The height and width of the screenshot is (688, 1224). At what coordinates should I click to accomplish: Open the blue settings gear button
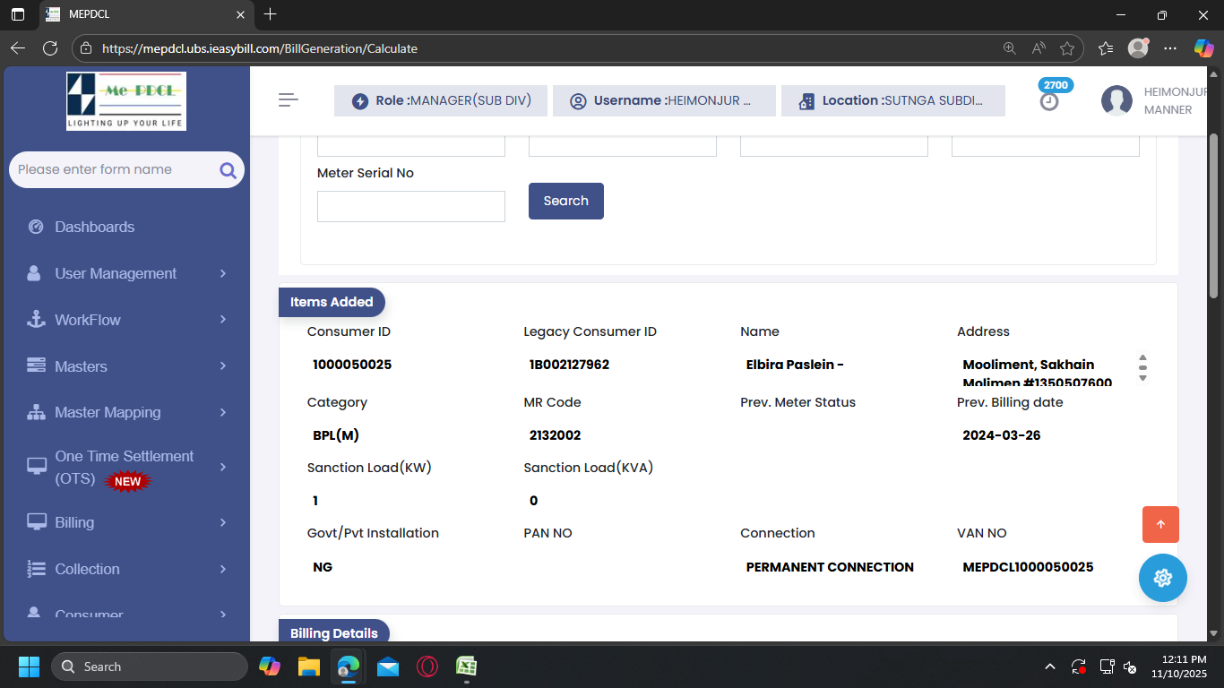click(x=1163, y=578)
